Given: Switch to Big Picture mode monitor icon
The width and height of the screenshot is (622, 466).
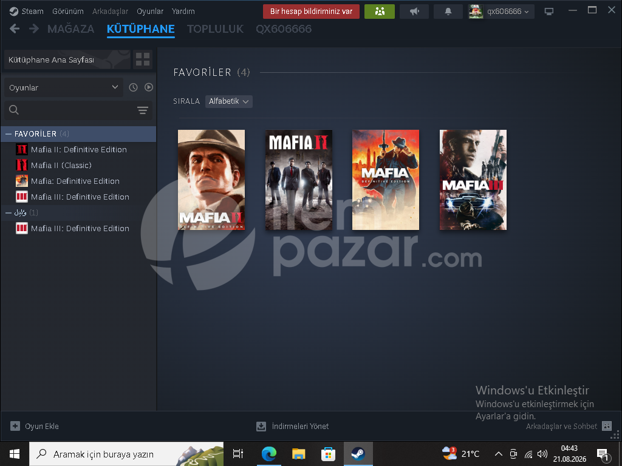Looking at the screenshot, I should click(549, 12).
